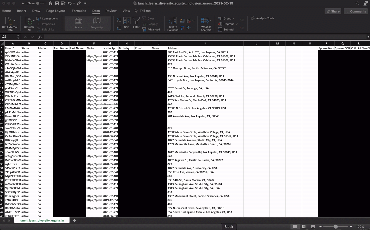Open Text to Columns wizard

point(173,24)
